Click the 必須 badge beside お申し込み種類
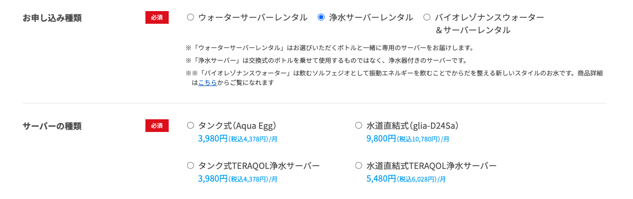Viewport: 633px width, 199px height. (x=157, y=17)
